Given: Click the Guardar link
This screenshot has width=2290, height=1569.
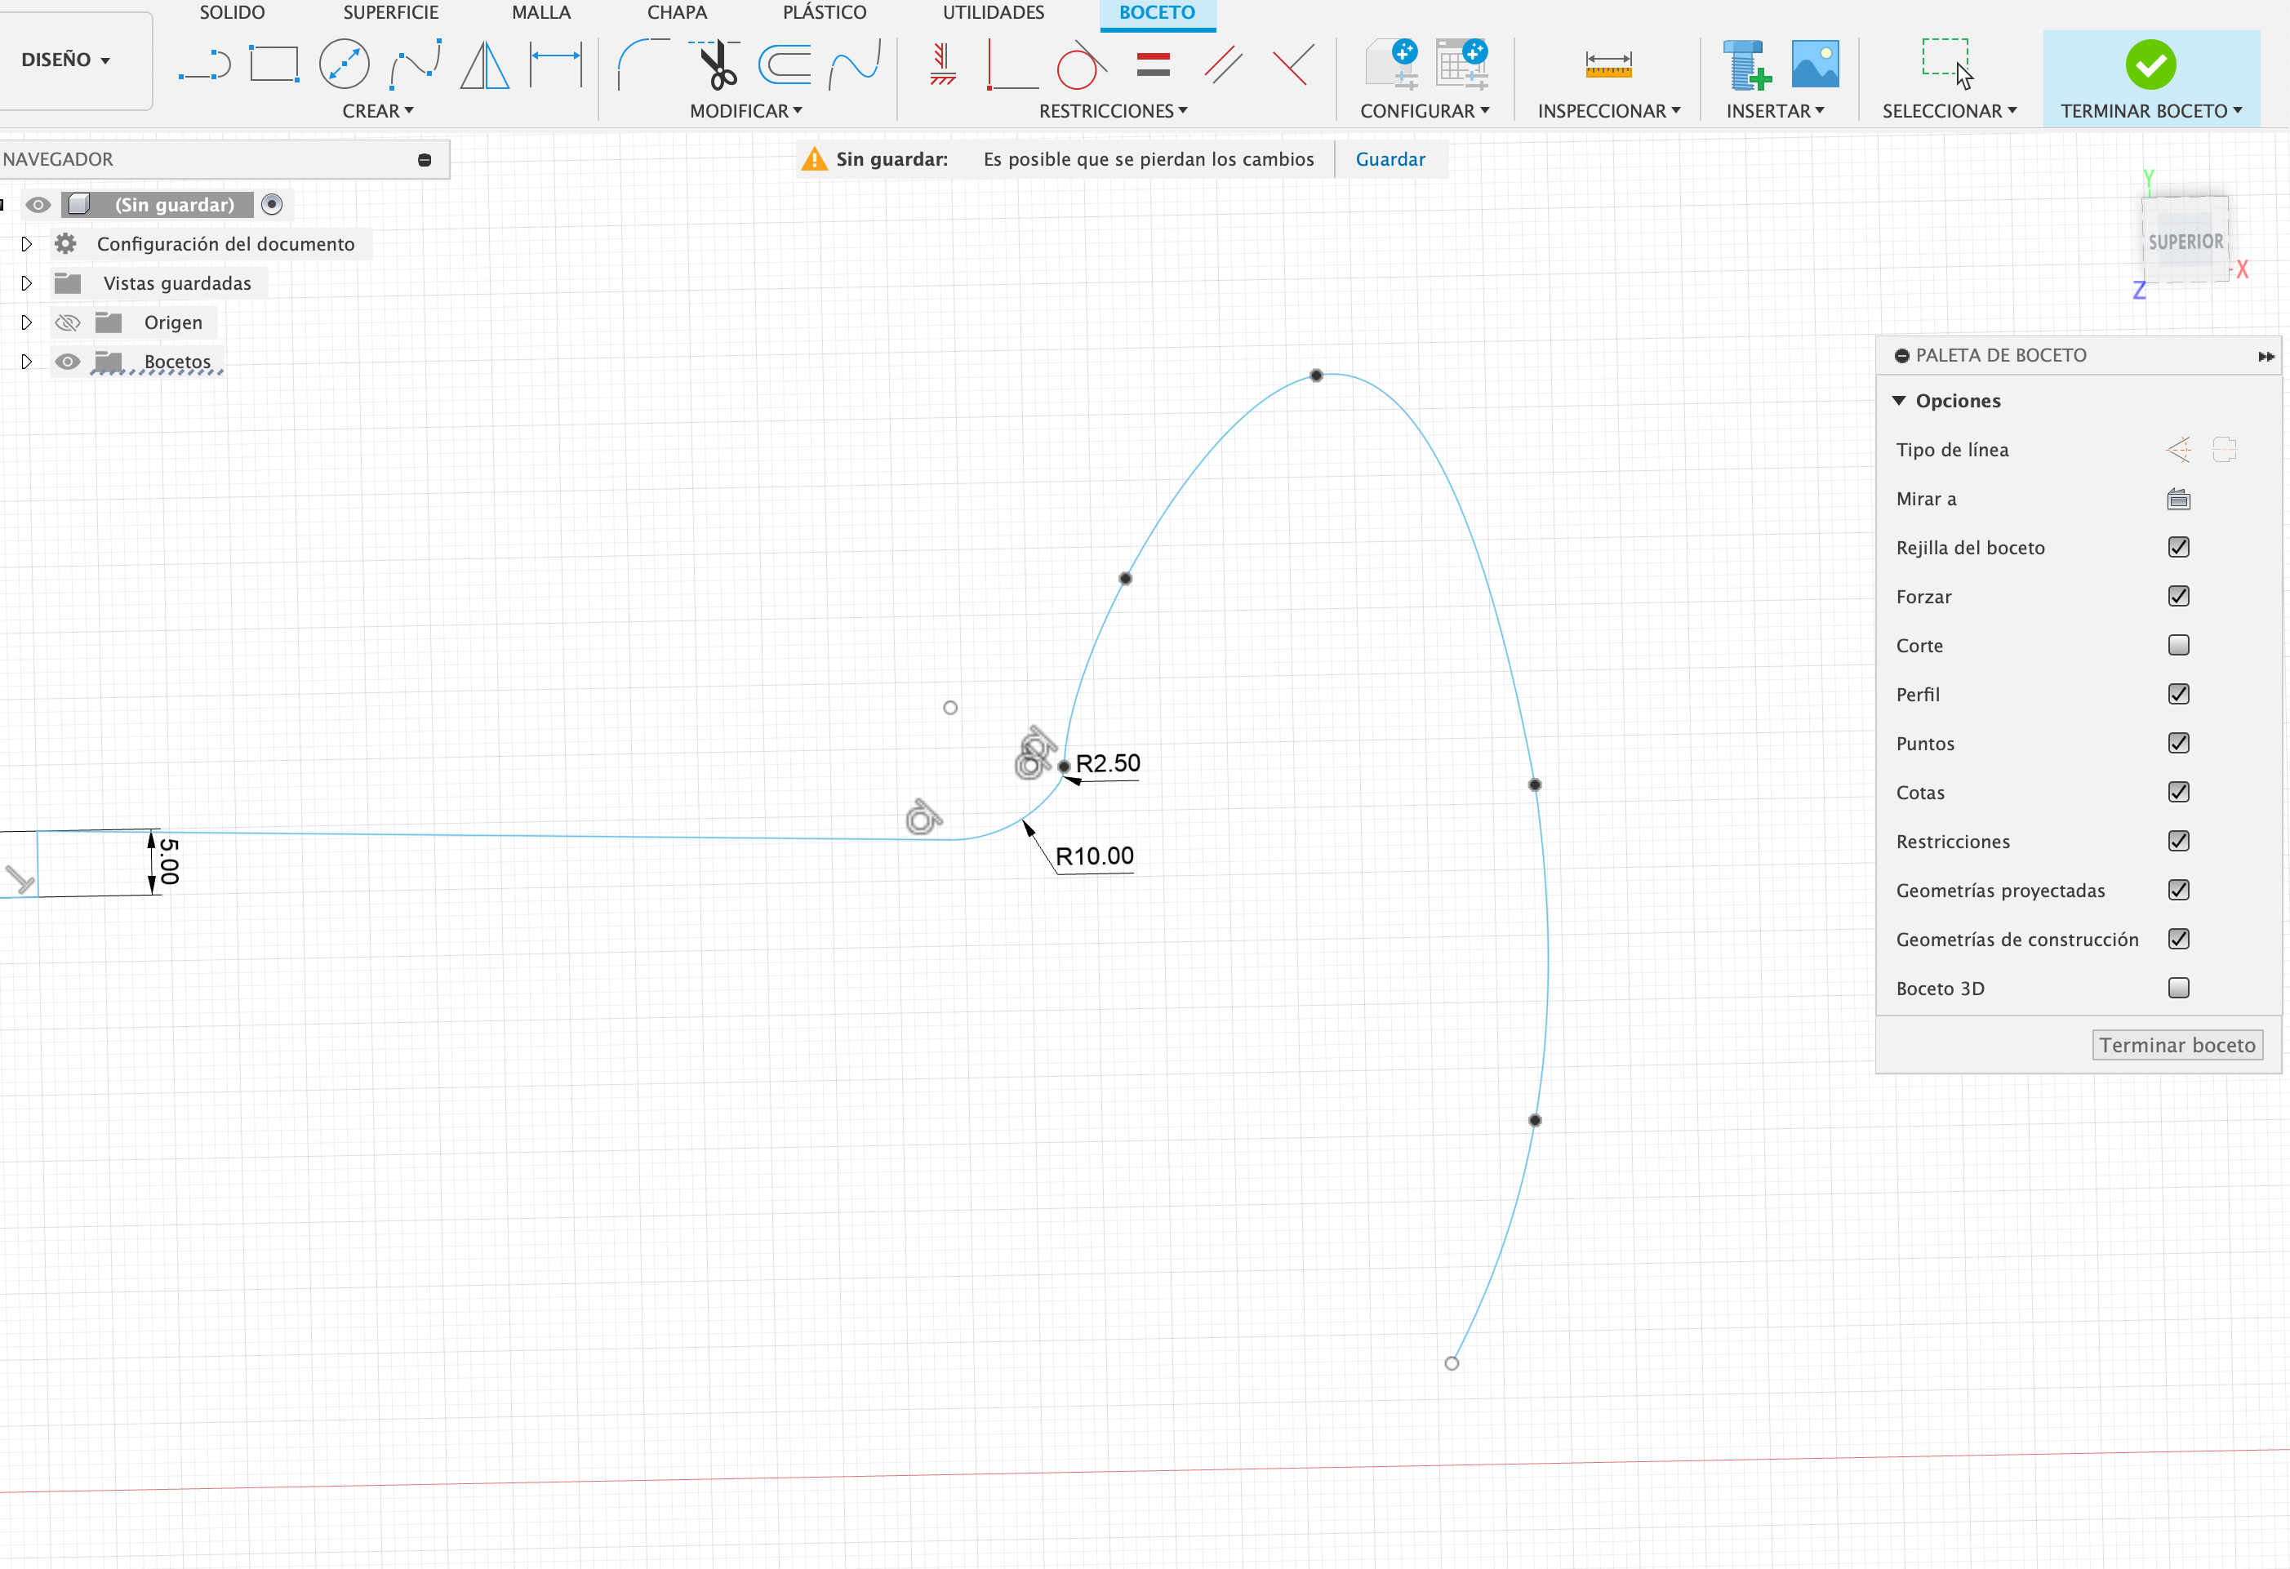Looking at the screenshot, I should coord(1390,160).
